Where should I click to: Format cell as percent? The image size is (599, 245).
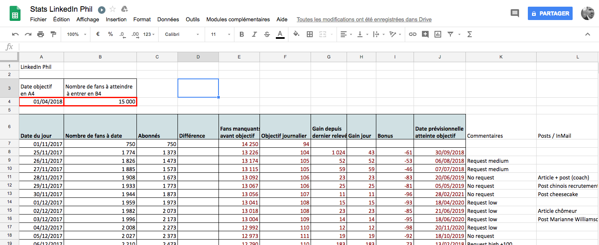point(111,34)
